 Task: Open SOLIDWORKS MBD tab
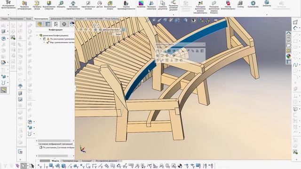(95, 19)
